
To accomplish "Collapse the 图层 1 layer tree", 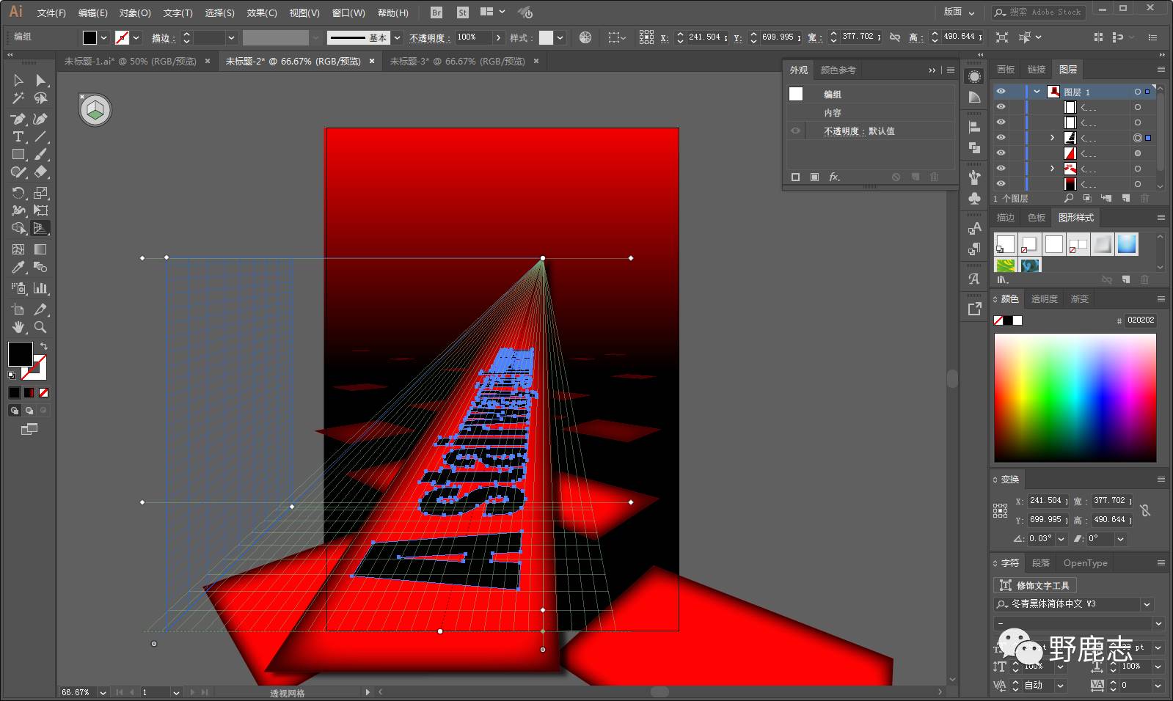I will [x=1037, y=92].
